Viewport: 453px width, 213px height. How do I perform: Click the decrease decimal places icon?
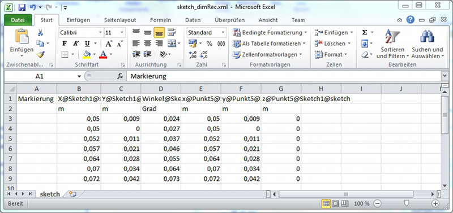[204, 54]
